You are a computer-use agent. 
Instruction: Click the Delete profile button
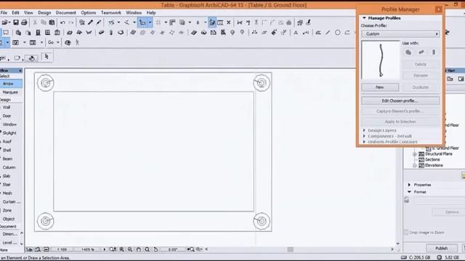click(x=421, y=65)
